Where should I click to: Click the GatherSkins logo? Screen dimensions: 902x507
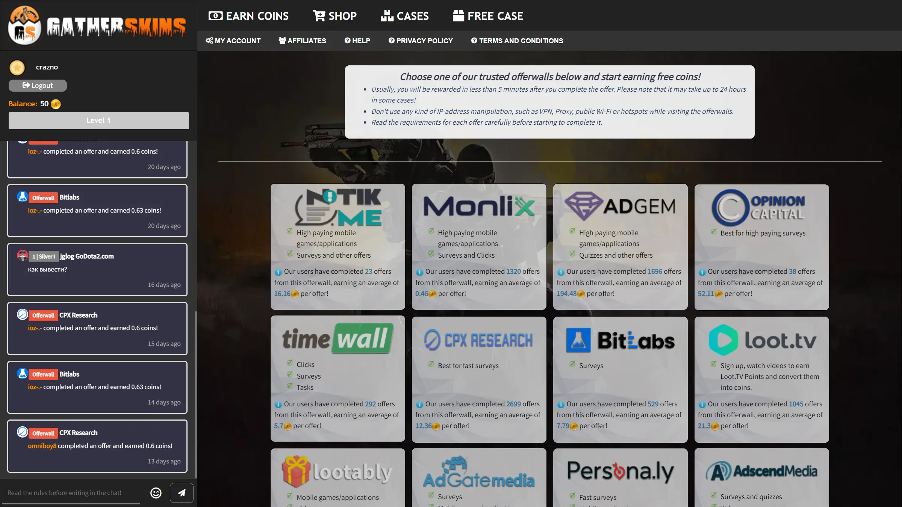pyautogui.click(x=97, y=26)
